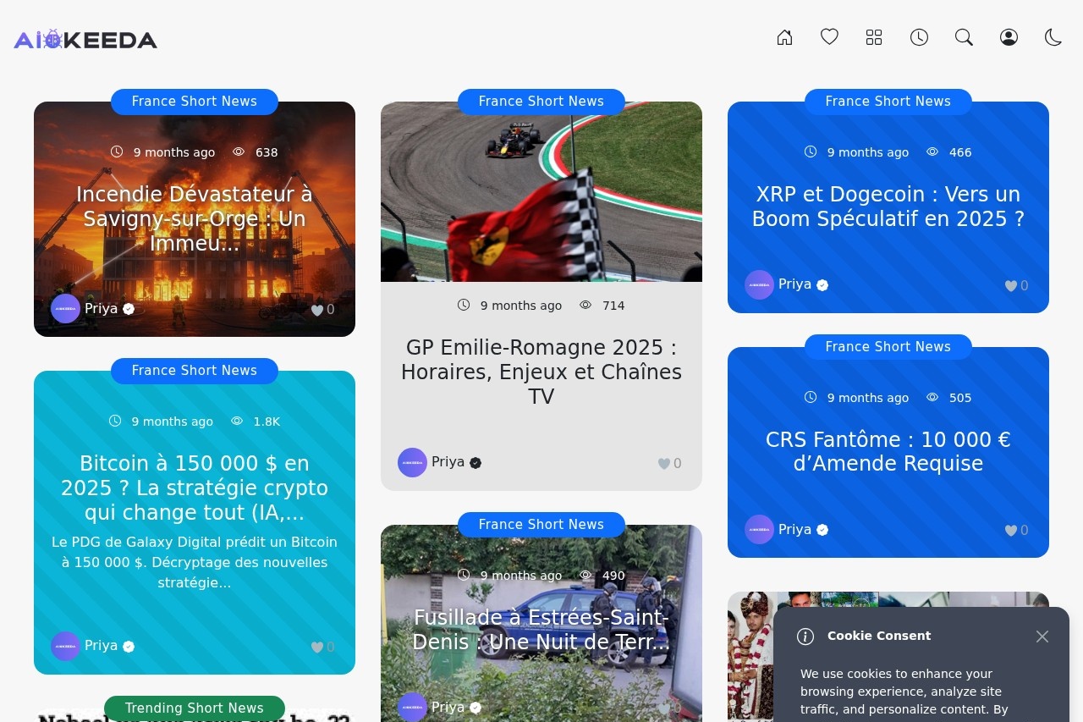Open the XRP et Dogecoin headline

[x=888, y=207]
